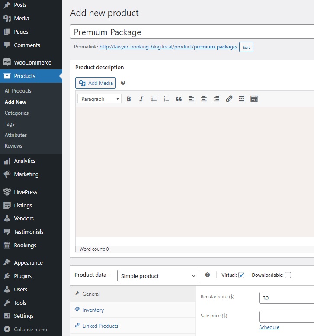Check the Downloadable checkbox
The height and width of the screenshot is (336, 314).
coord(288,275)
